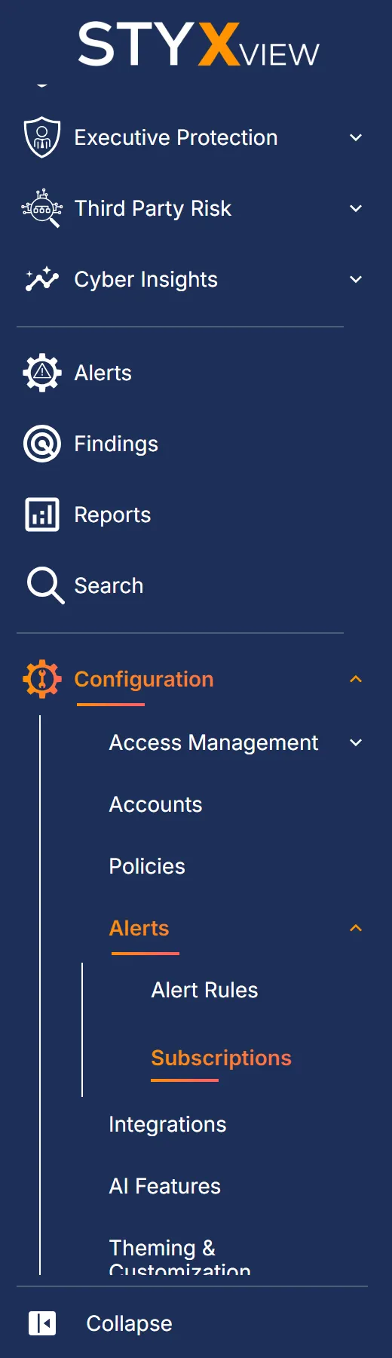This screenshot has height=1358, width=392.
Task: Select the Subscriptions item
Action: coord(221,1058)
